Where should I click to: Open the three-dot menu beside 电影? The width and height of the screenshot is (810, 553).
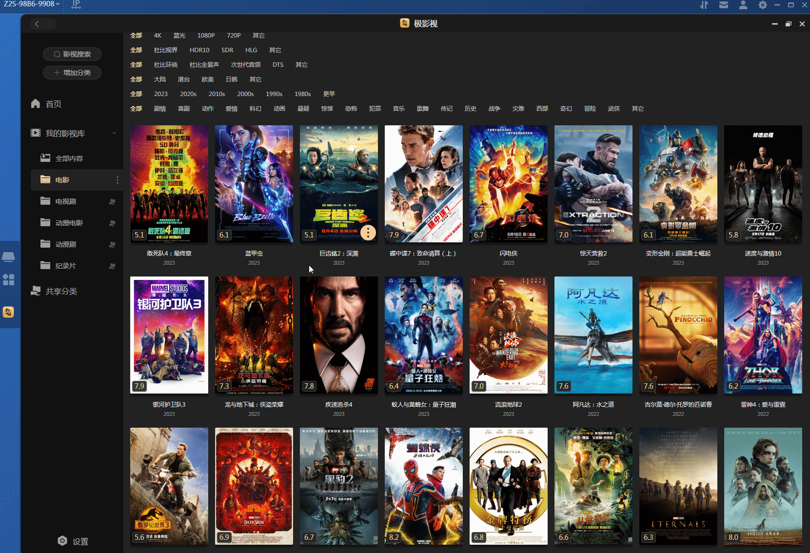[x=118, y=180]
